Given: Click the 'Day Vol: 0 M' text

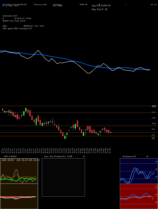Looking at the screenshot, I should coord(99,9).
